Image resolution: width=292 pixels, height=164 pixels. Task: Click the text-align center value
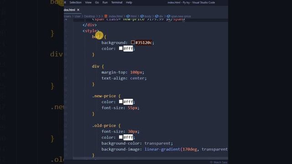coord(137,78)
